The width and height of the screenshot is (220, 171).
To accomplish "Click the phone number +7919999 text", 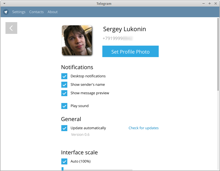I will [x=118, y=38].
